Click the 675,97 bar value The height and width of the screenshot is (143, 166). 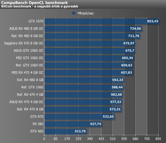pyautogui.click(x=129, y=43)
